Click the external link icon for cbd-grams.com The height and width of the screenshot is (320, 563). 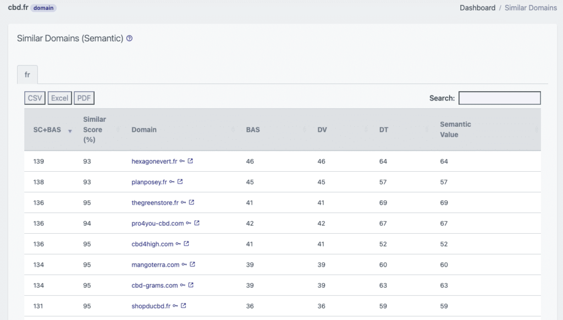[190, 285]
